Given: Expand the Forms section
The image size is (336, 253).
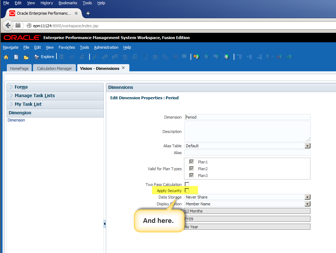Looking at the screenshot, I should 11,87.
